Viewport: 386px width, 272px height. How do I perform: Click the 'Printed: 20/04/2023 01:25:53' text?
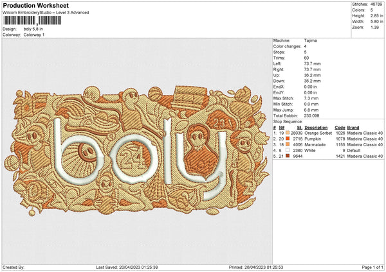tap(256, 267)
